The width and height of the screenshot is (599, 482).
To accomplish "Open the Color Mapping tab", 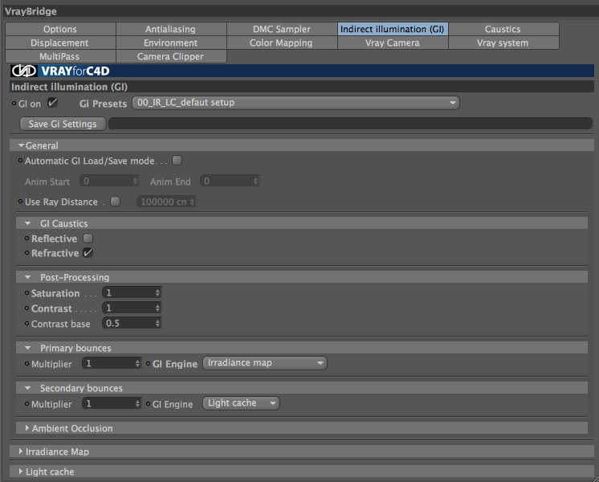I will [281, 43].
